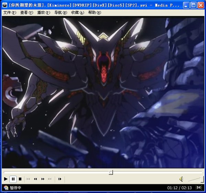Open the 查看 (View) menu
Screen dimensions: 206x193
pyautogui.click(x=26, y=13)
